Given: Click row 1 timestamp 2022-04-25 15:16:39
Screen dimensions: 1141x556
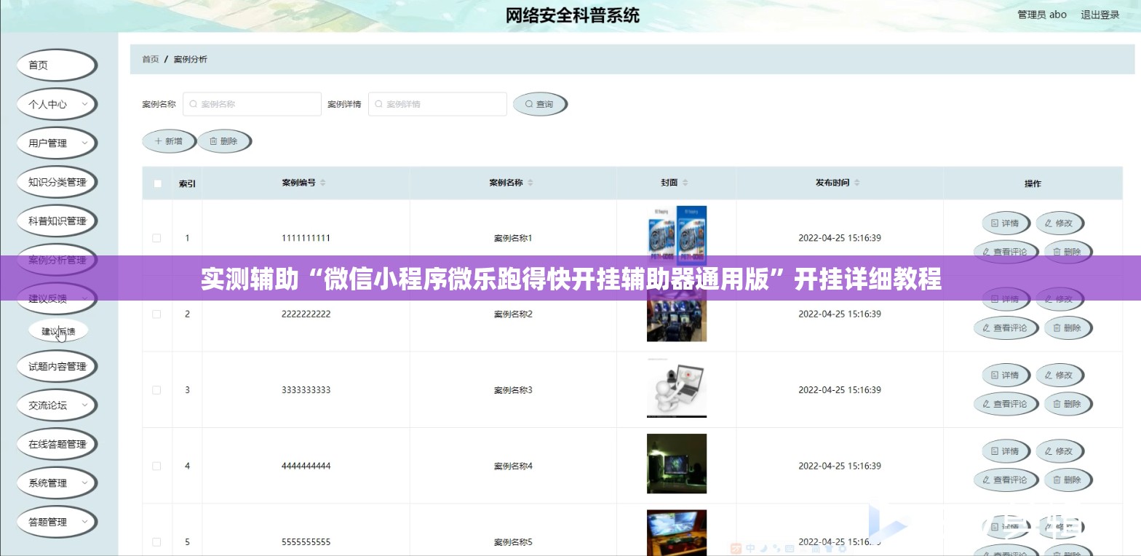Looking at the screenshot, I should [840, 238].
